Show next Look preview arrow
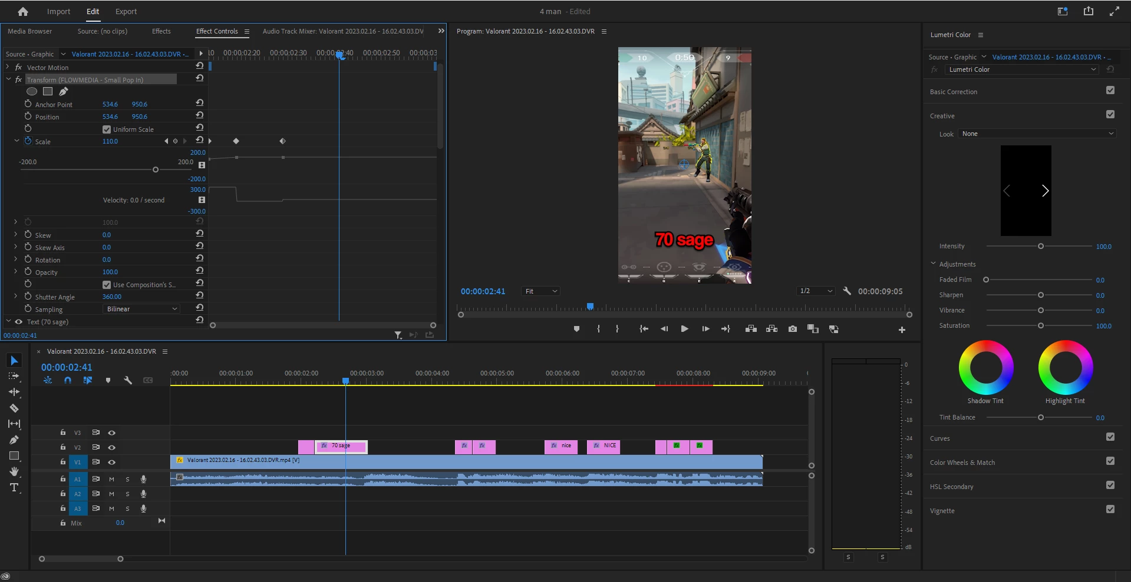Screen dimensions: 1131x582 click(x=1045, y=191)
